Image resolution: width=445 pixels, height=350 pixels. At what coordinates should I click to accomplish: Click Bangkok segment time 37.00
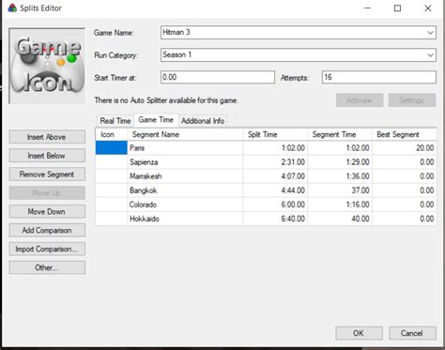coord(340,190)
